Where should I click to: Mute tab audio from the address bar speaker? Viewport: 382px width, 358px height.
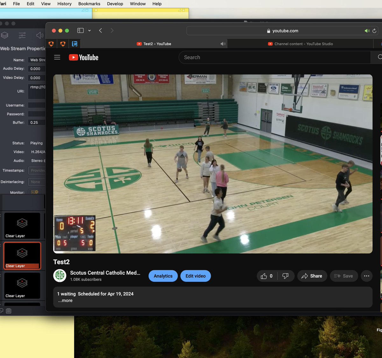[x=367, y=31]
